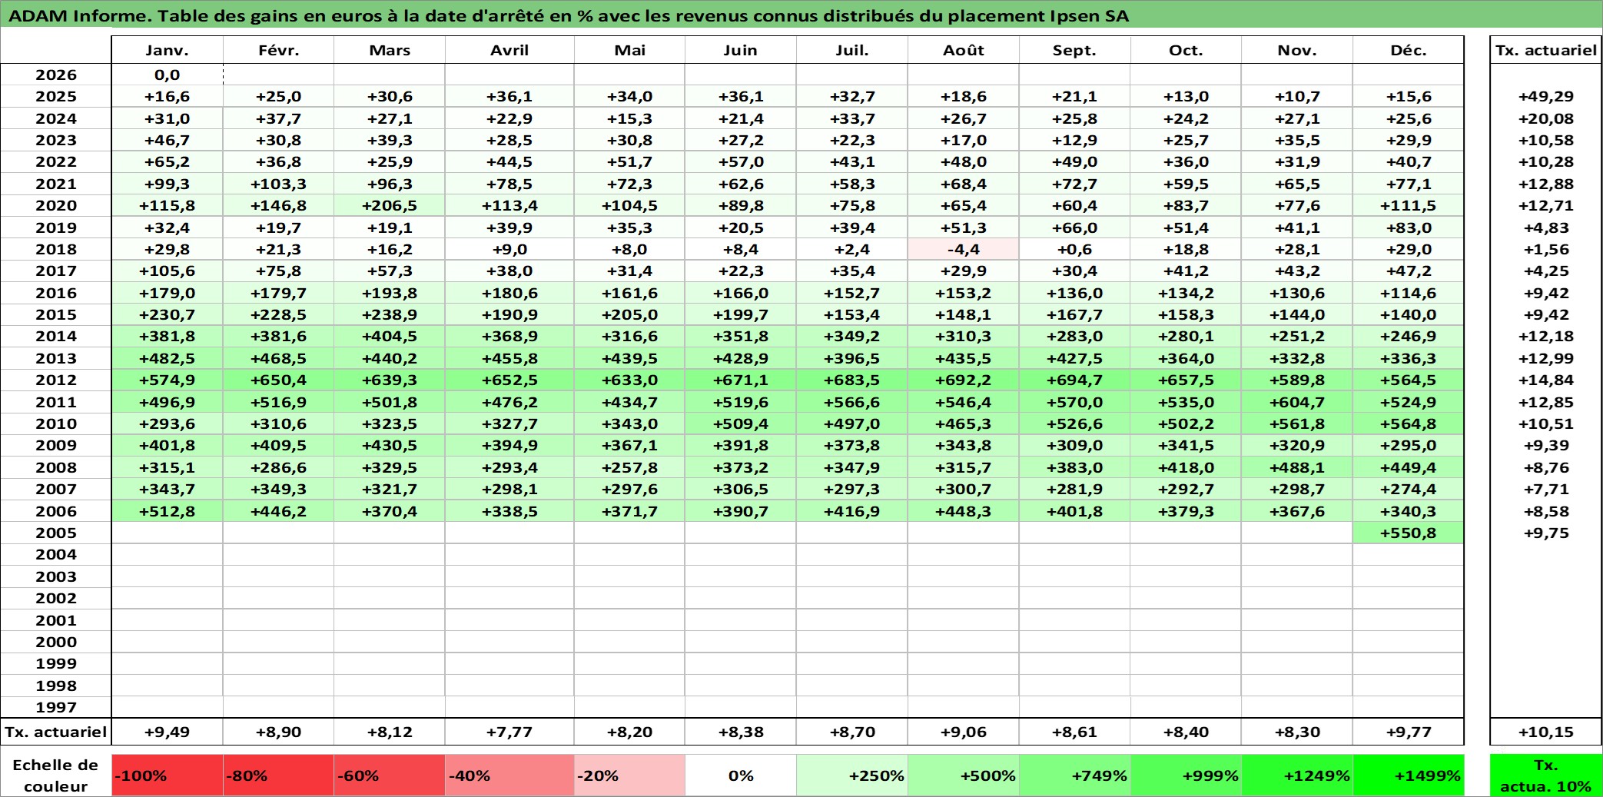
Task: Click the -40% pink color swatch
Action: point(509,775)
